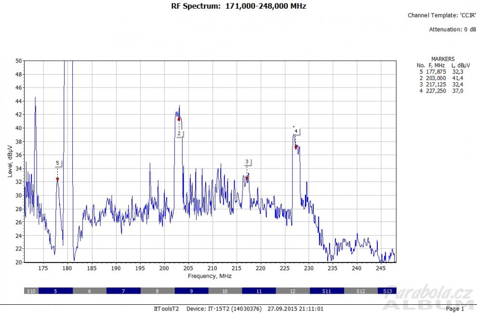Click channel 10 segment in channel bar

click(225, 291)
